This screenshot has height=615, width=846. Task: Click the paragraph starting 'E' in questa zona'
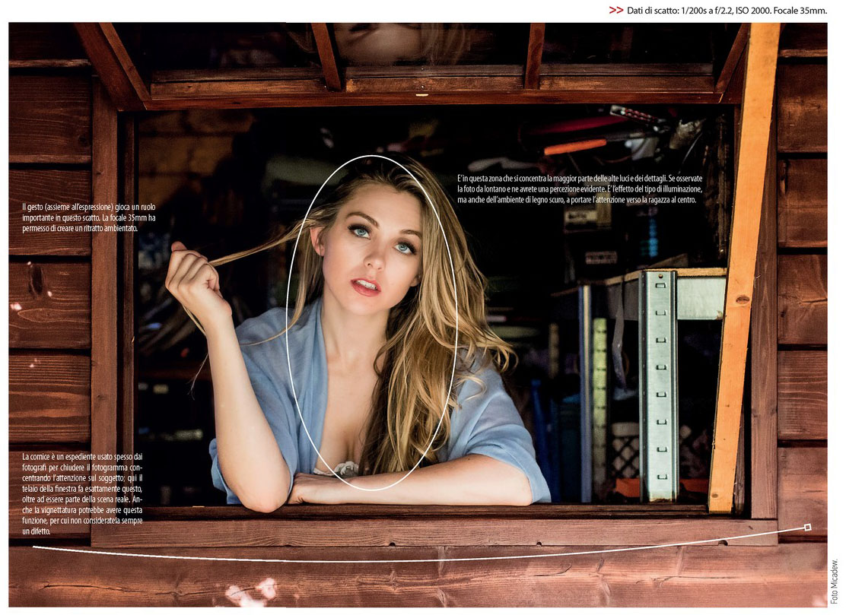tap(580, 189)
